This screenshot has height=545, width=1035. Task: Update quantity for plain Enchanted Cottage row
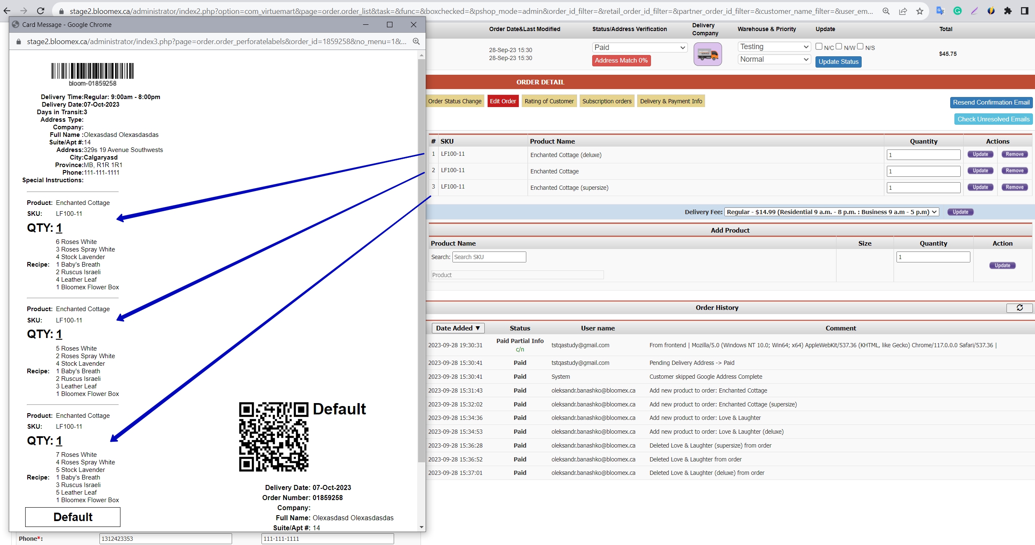click(980, 171)
